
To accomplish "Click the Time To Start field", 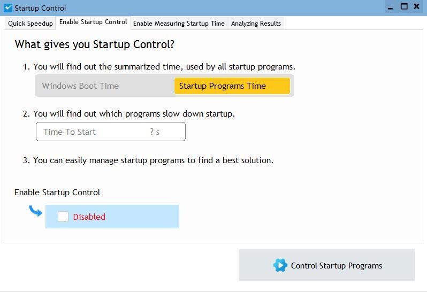I will (111, 132).
